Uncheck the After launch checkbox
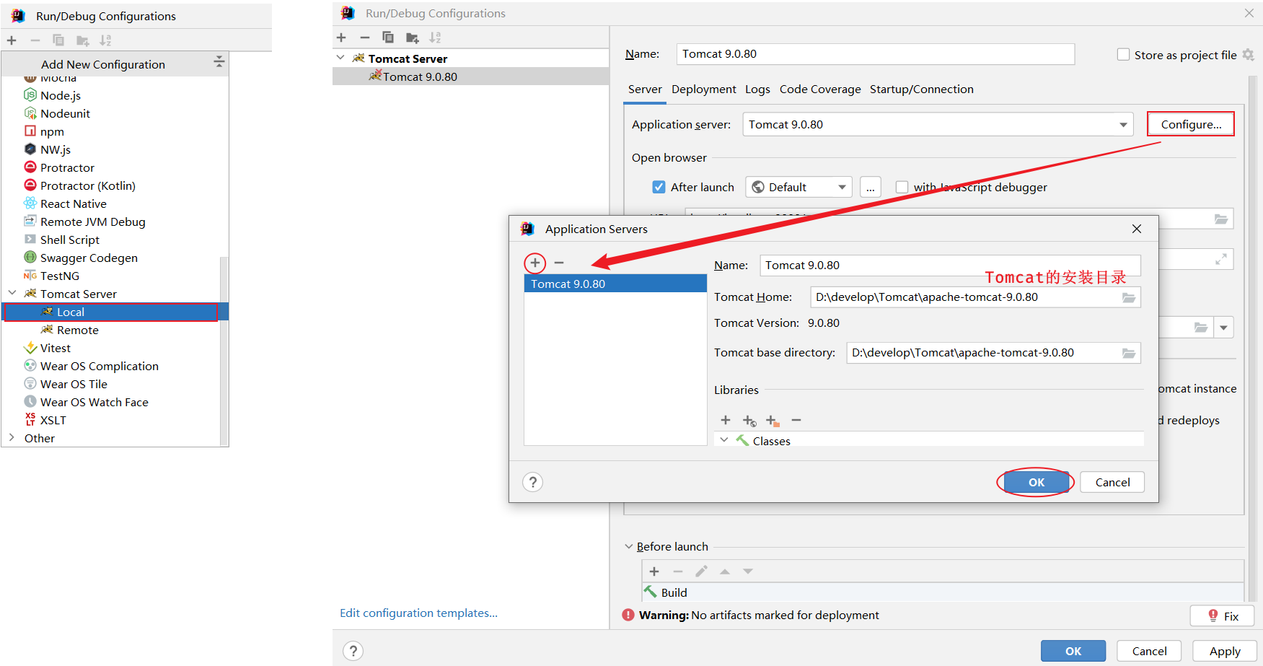Image resolution: width=1263 pixels, height=666 pixels. tap(659, 187)
